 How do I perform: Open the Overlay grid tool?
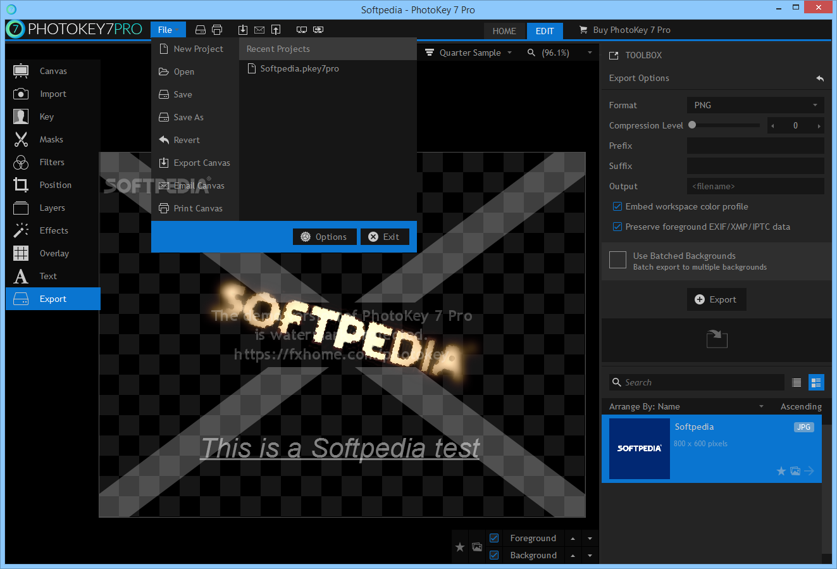point(21,253)
